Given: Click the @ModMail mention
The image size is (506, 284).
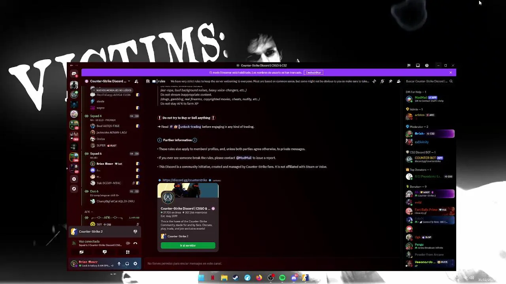Looking at the screenshot, I should (244, 158).
